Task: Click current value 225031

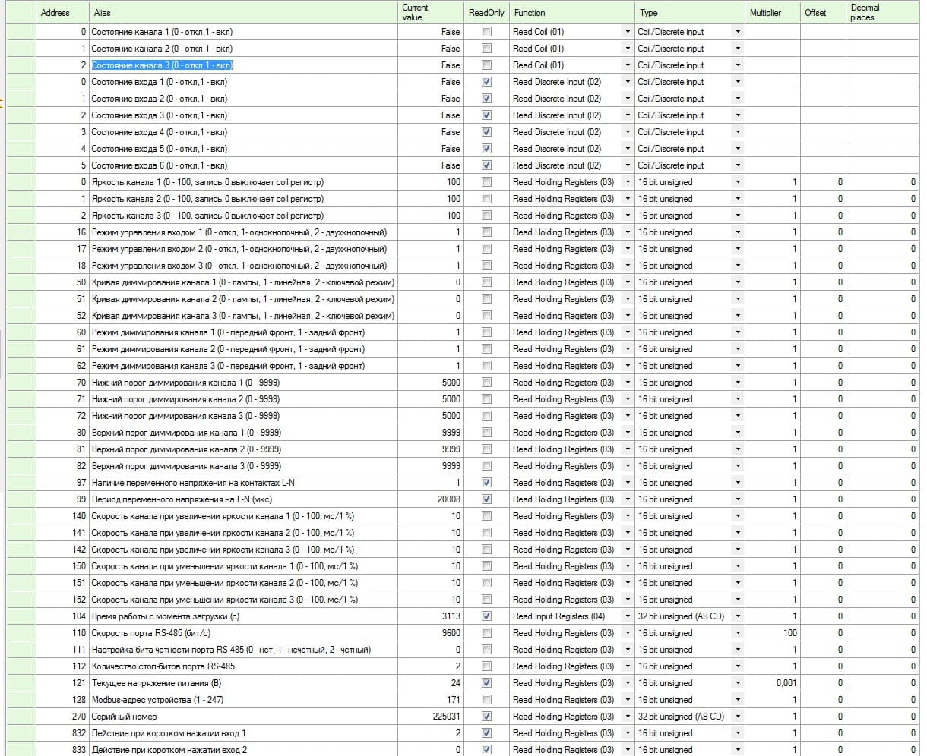Action: point(431,717)
